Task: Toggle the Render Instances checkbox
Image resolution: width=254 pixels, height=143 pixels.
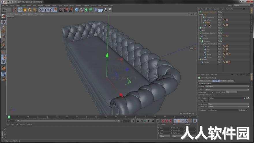Action: [x=213, y=95]
